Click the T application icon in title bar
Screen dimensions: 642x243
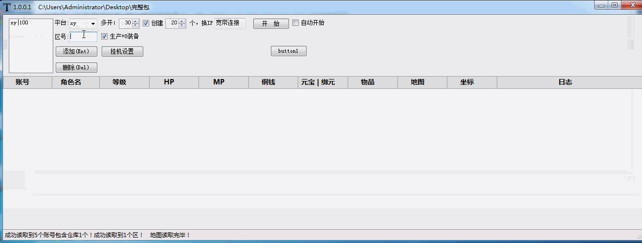pyautogui.click(x=6, y=7)
